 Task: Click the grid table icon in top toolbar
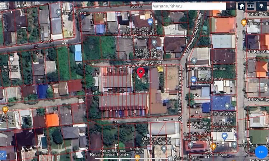250,6
